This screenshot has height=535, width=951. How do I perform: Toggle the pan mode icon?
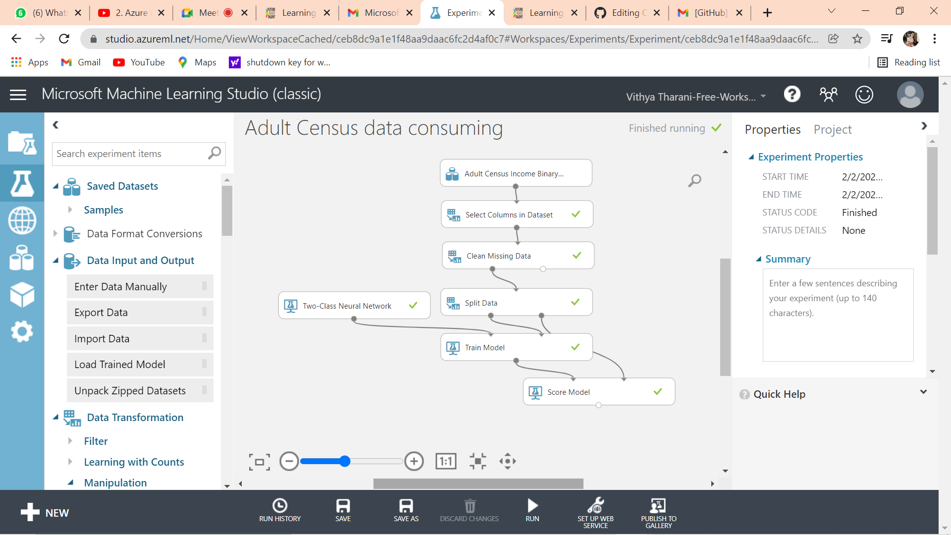click(x=508, y=462)
